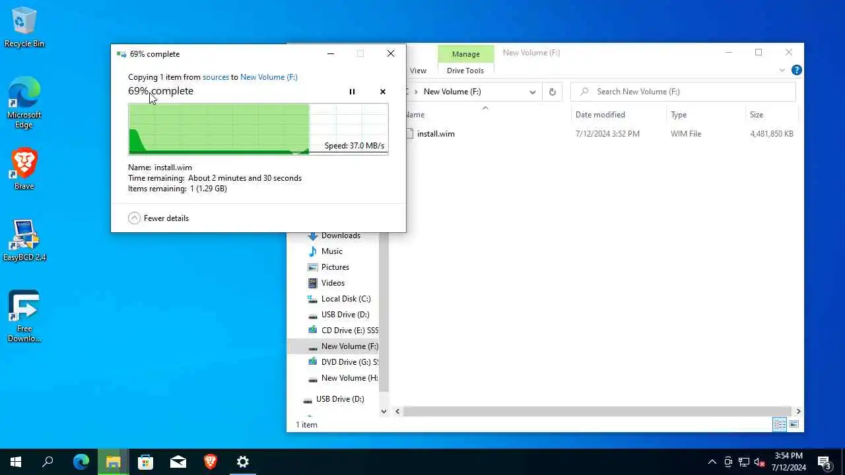Viewport: 845px width, 475px height.
Task: Open File Explorer help icon
Action: (797, 71)
